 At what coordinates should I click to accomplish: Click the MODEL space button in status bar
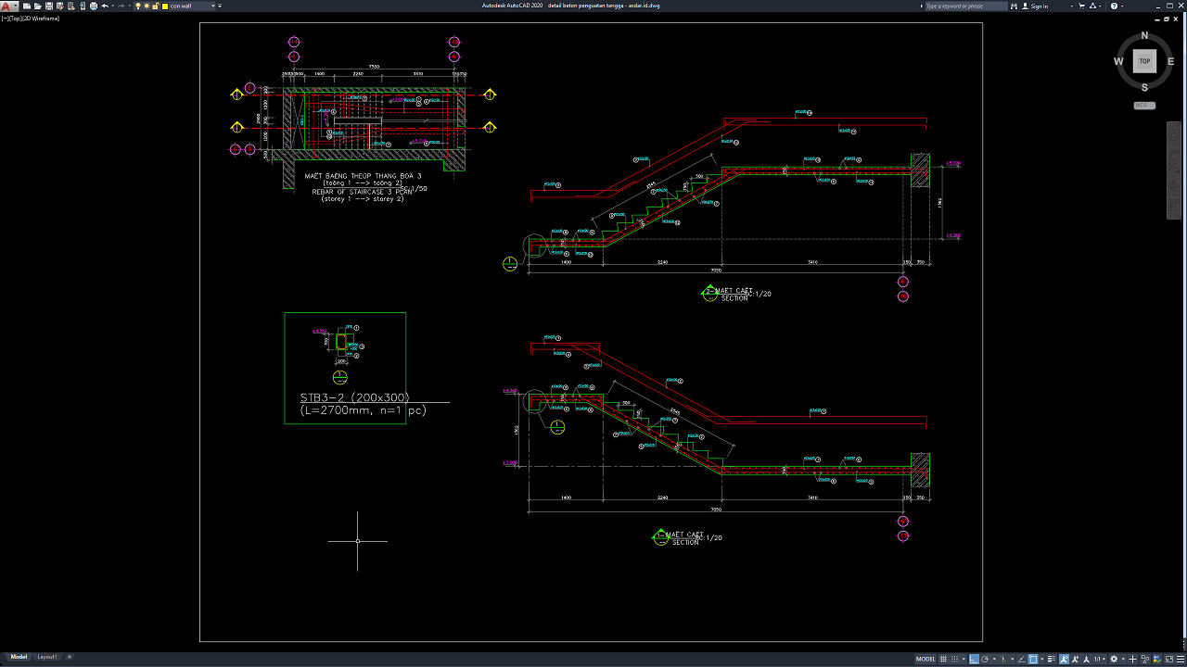tap(925, 659)
